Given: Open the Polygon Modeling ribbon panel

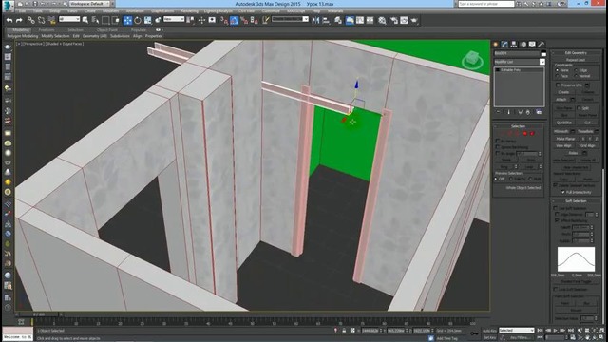Looking at the screenshot, I should click(x=23, y=36).
